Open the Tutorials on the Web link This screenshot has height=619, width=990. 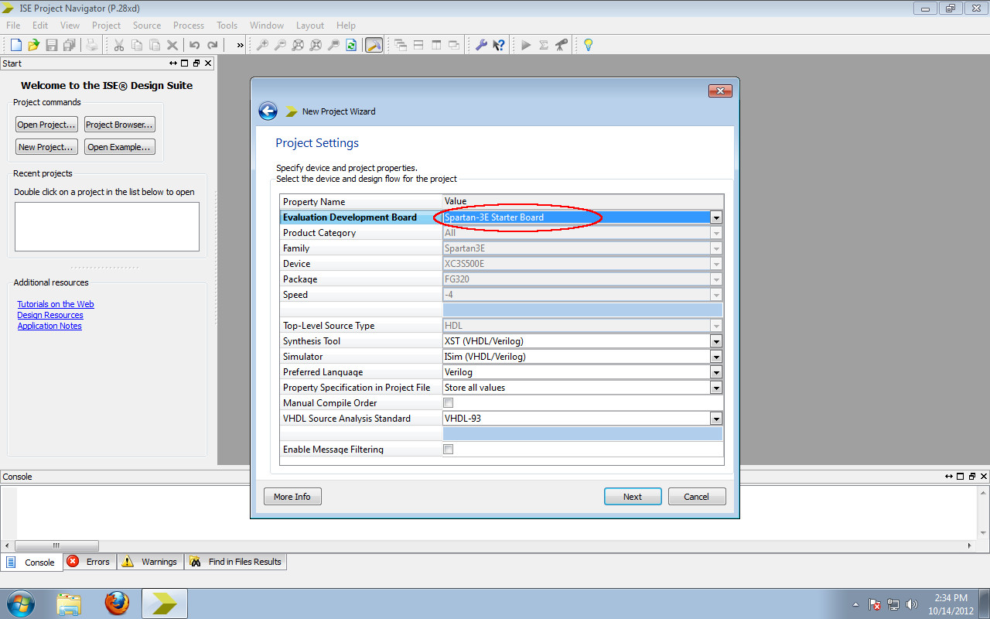pyautogui.click(x=55, y=303)
